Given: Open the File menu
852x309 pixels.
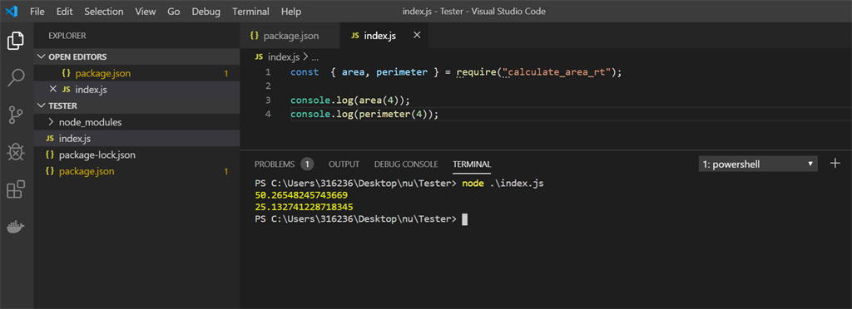Looking at the screenshot, I should tap(37, 12).
